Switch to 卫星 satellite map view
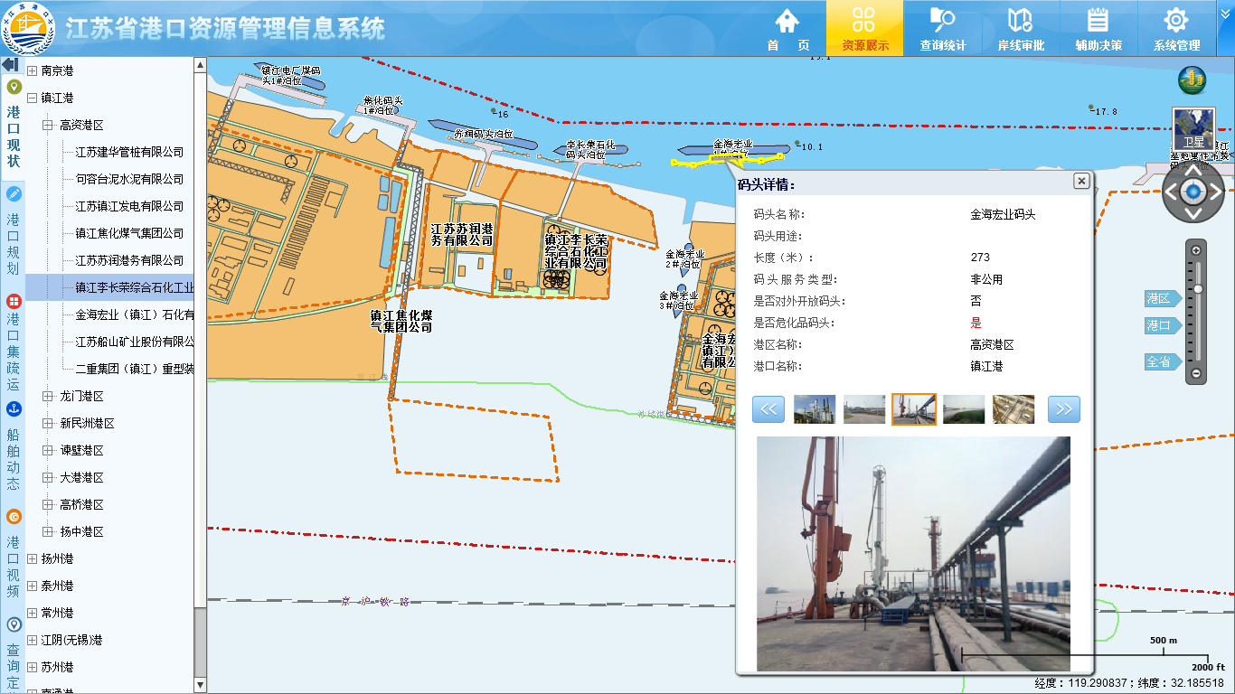1235x694 pixels. pyautogui.click(x=1193, y=128)
